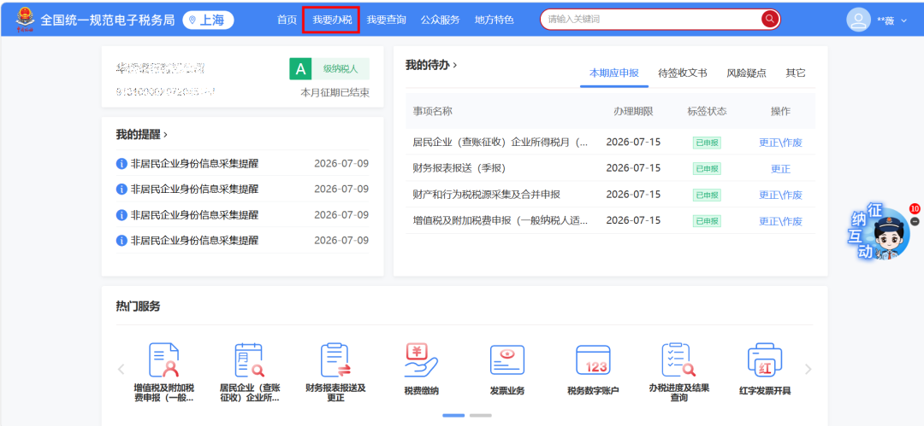Open 红字发票开具 icon
Viewport: 924px width, 426px height.
[x=765, y=360]
